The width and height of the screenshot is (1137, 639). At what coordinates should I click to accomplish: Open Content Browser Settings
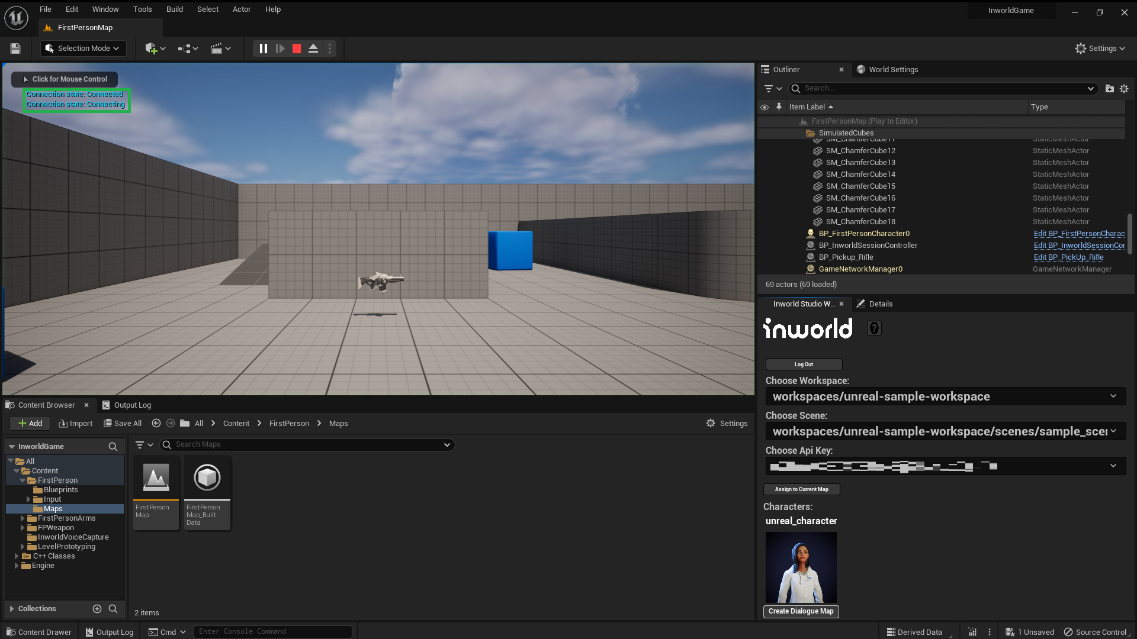727,424
